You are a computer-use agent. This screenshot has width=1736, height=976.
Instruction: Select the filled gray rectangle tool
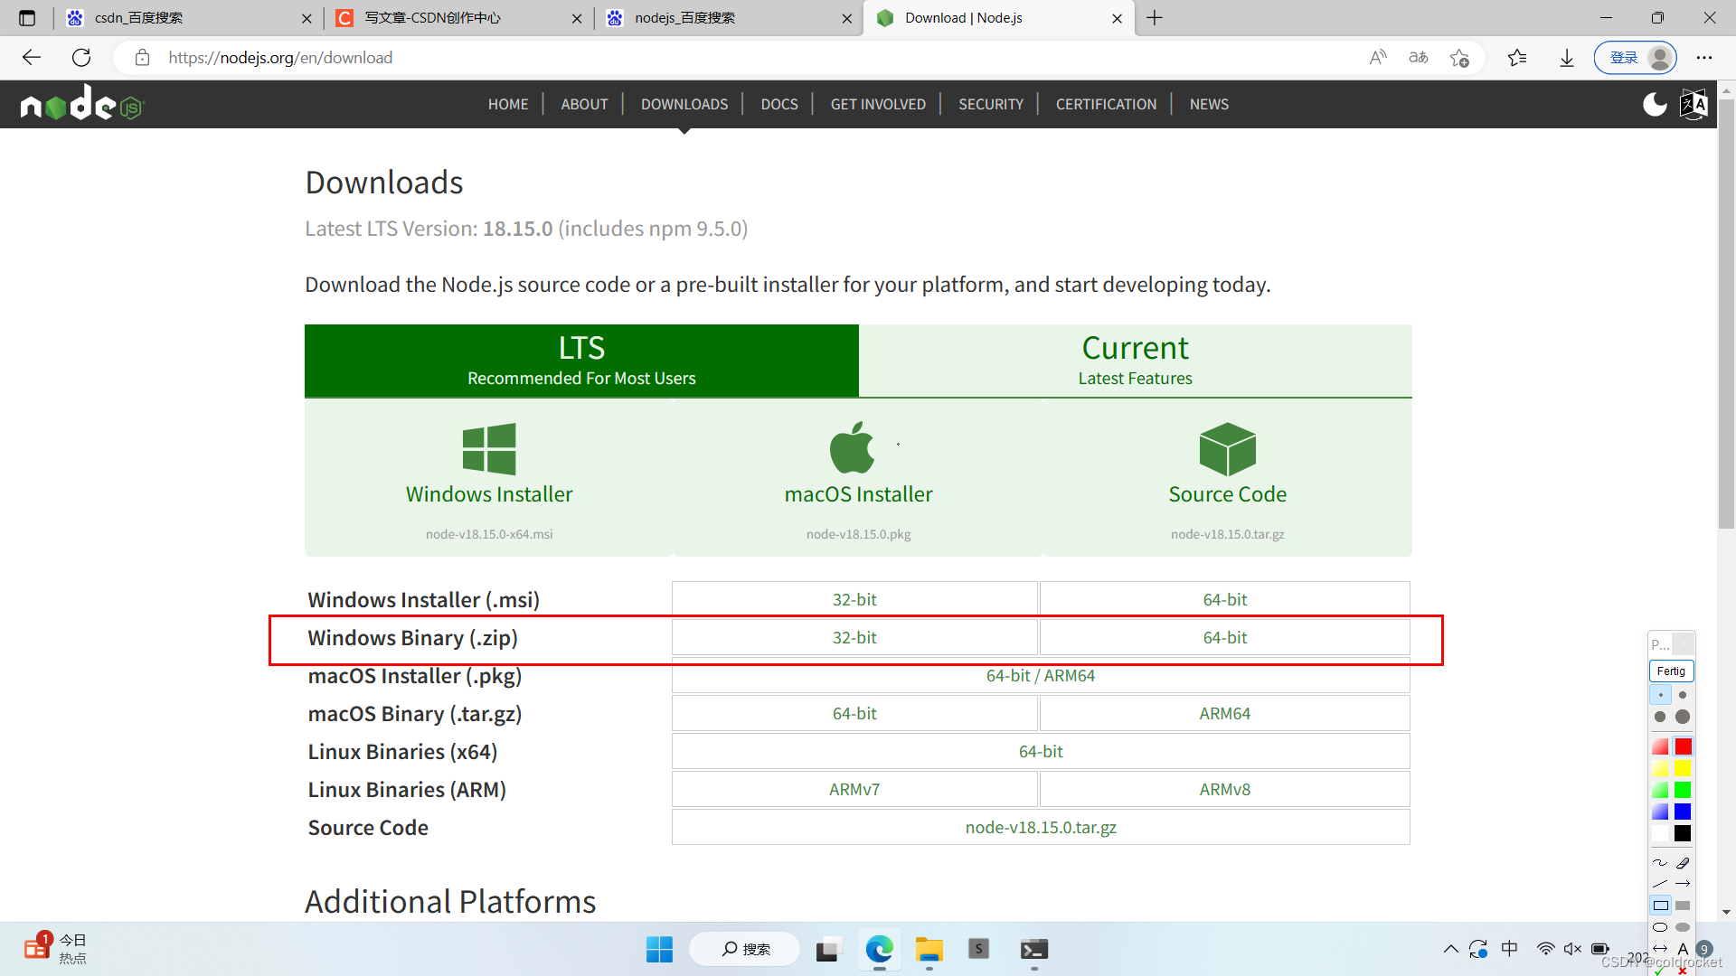pyautogui.click(x=1683, y=906)
